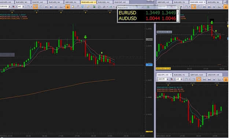
Task: Click chart type icon in top-right chart toolbar
Action: click(186, 7)
